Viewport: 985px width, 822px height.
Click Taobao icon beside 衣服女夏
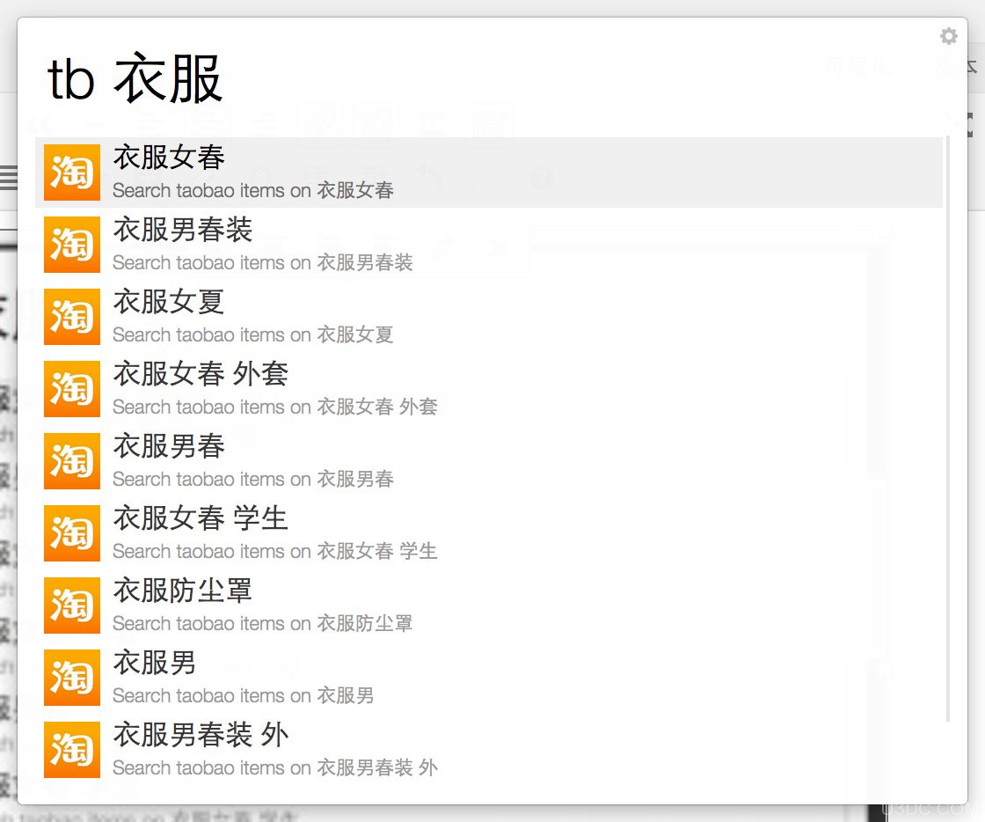72,318
